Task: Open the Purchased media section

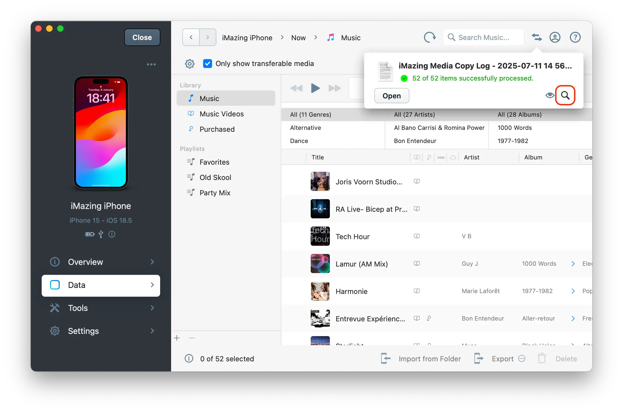Action: pos(217,129)
